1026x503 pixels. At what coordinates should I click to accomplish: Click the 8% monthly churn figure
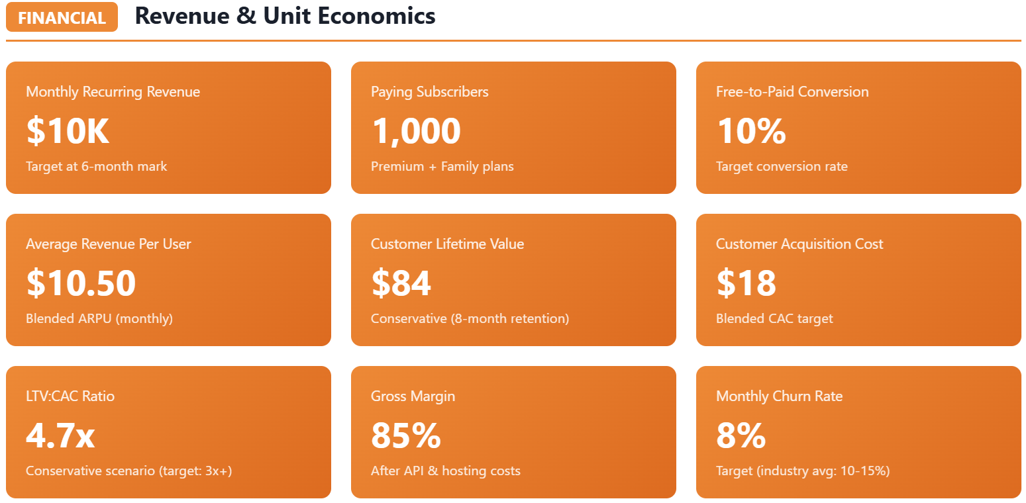(x=741, y=435)
